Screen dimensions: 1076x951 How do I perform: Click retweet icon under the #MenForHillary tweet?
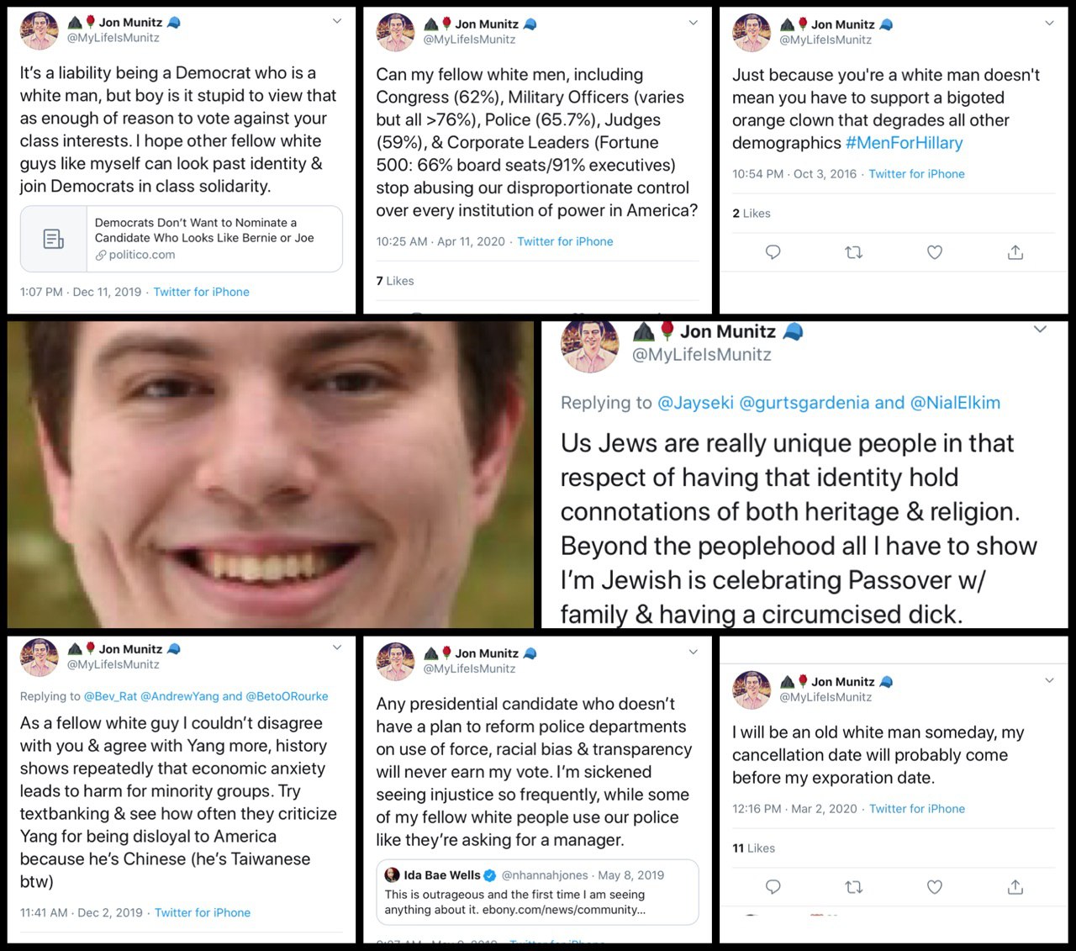click(x=853, y=252)
